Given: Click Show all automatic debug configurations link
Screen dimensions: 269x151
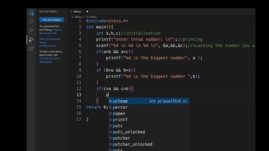Looking at the screenshot, I should coord(50,42).
